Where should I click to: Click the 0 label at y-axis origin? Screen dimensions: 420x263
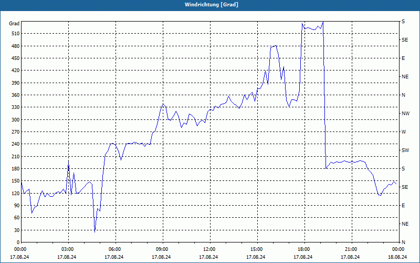click(x=18, y=242)
